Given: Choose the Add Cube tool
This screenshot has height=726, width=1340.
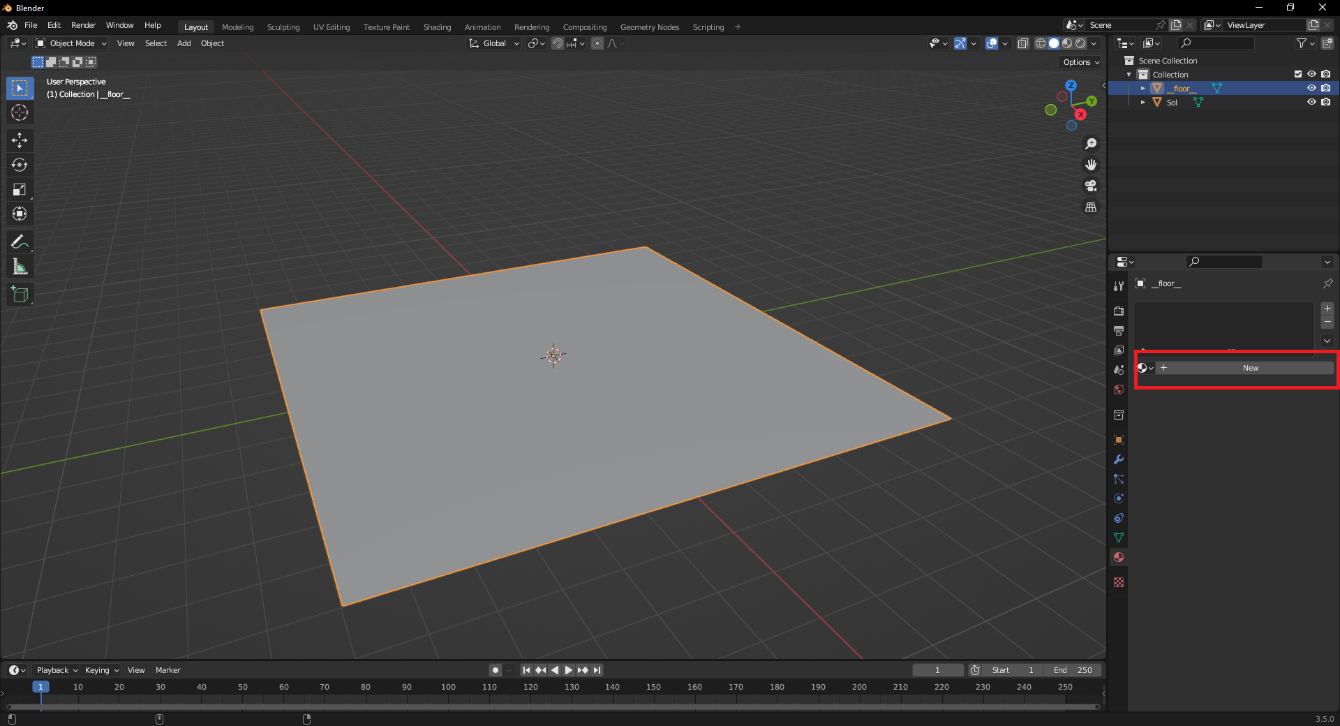Looking at the screenshot, I should point(20,295).
